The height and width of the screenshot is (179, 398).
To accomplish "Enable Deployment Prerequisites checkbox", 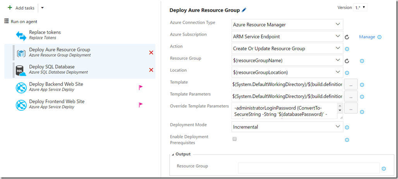I will tap(235, 139).
